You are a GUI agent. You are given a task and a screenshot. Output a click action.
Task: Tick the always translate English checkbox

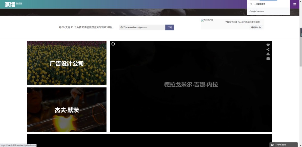click(251, 4)
